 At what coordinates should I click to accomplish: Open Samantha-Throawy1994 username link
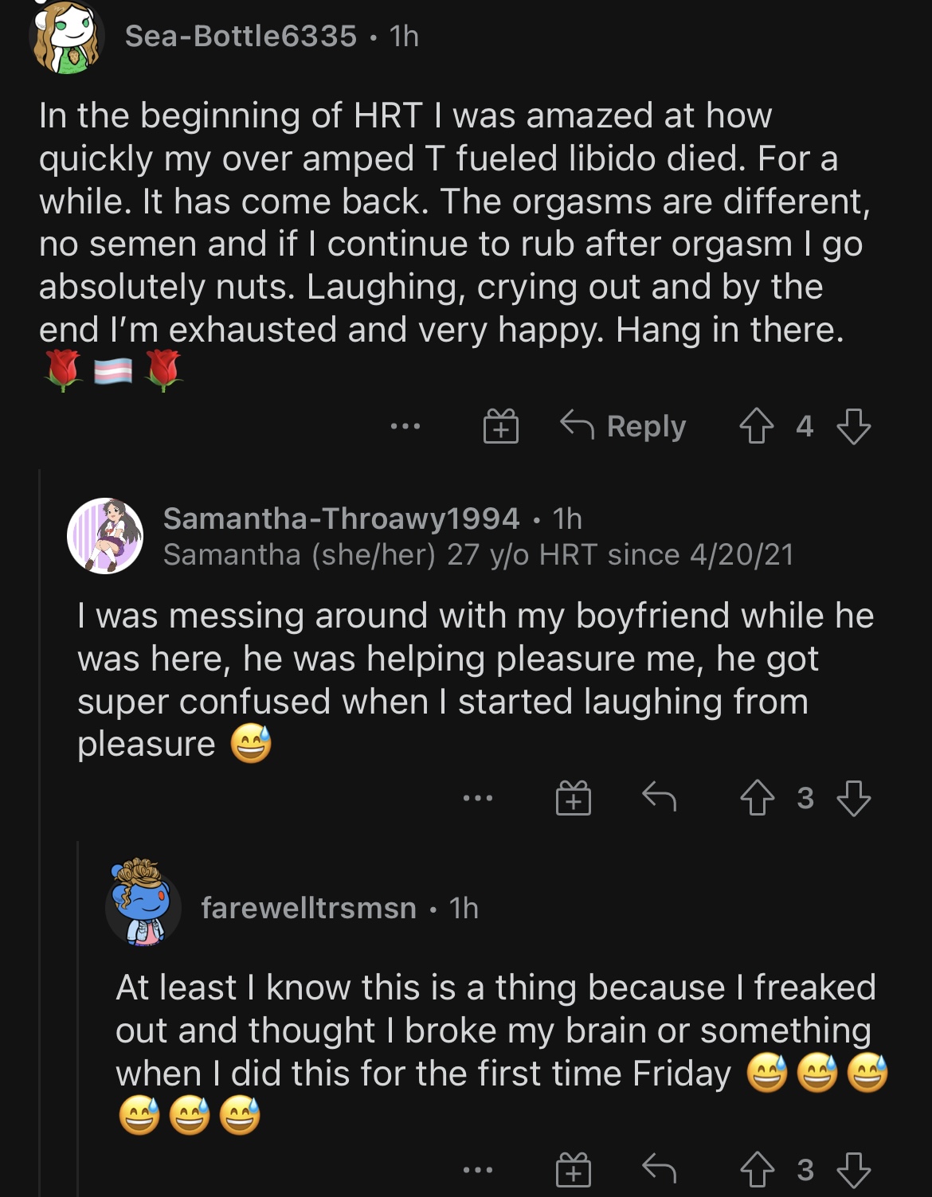point(341,518)
